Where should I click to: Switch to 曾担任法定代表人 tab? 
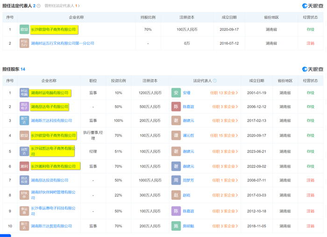tap(62, 6)
